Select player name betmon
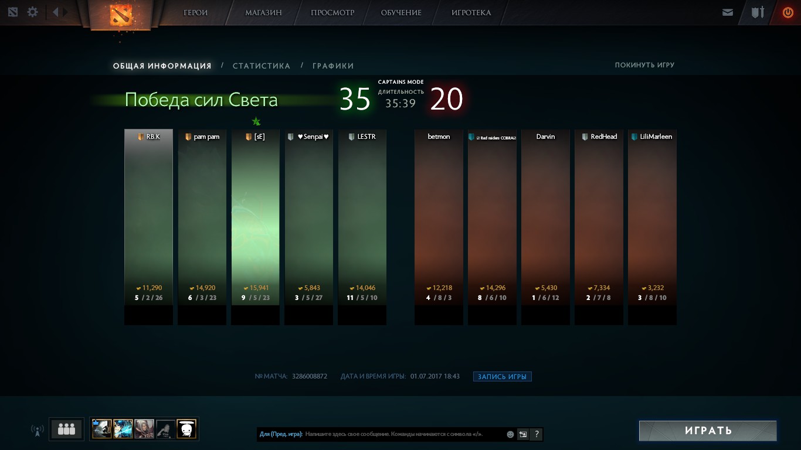 pyautogui.click(x=439, y=137)
